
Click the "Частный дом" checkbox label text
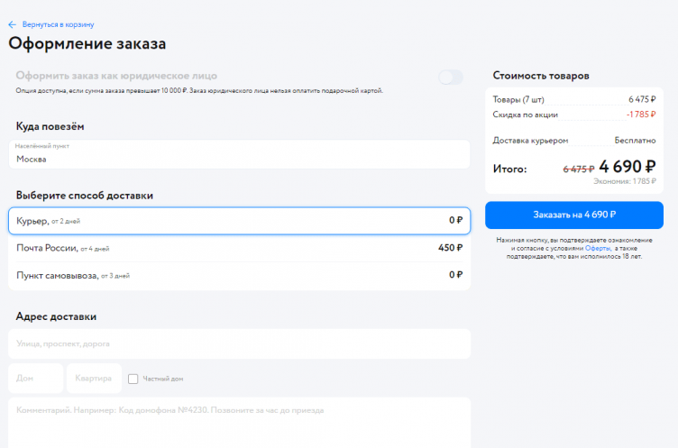coord(162,379)
